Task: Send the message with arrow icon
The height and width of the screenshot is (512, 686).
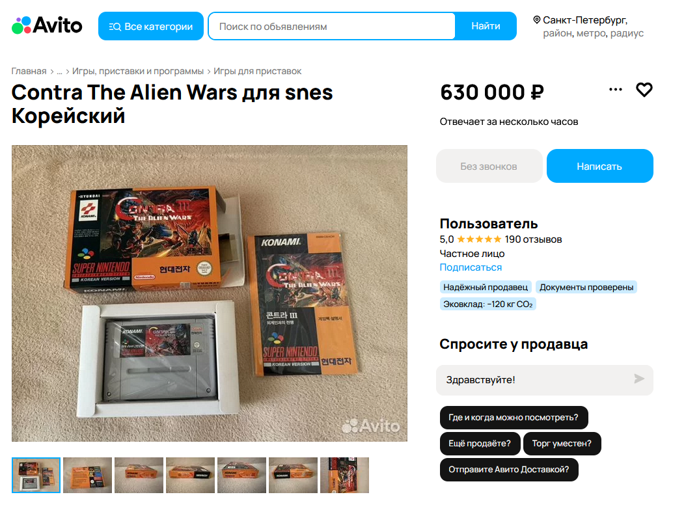Action: (639, 379)
